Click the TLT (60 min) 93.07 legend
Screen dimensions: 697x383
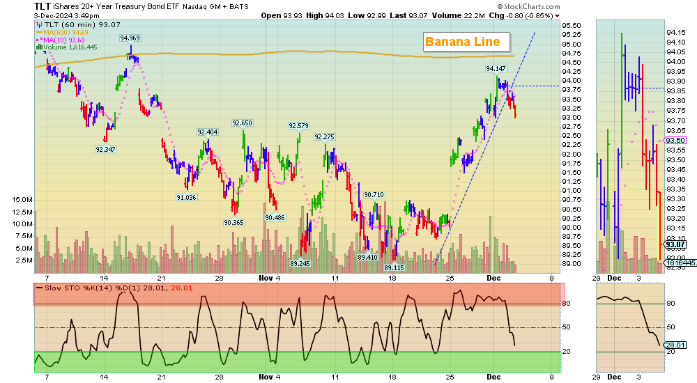(78, 25)
